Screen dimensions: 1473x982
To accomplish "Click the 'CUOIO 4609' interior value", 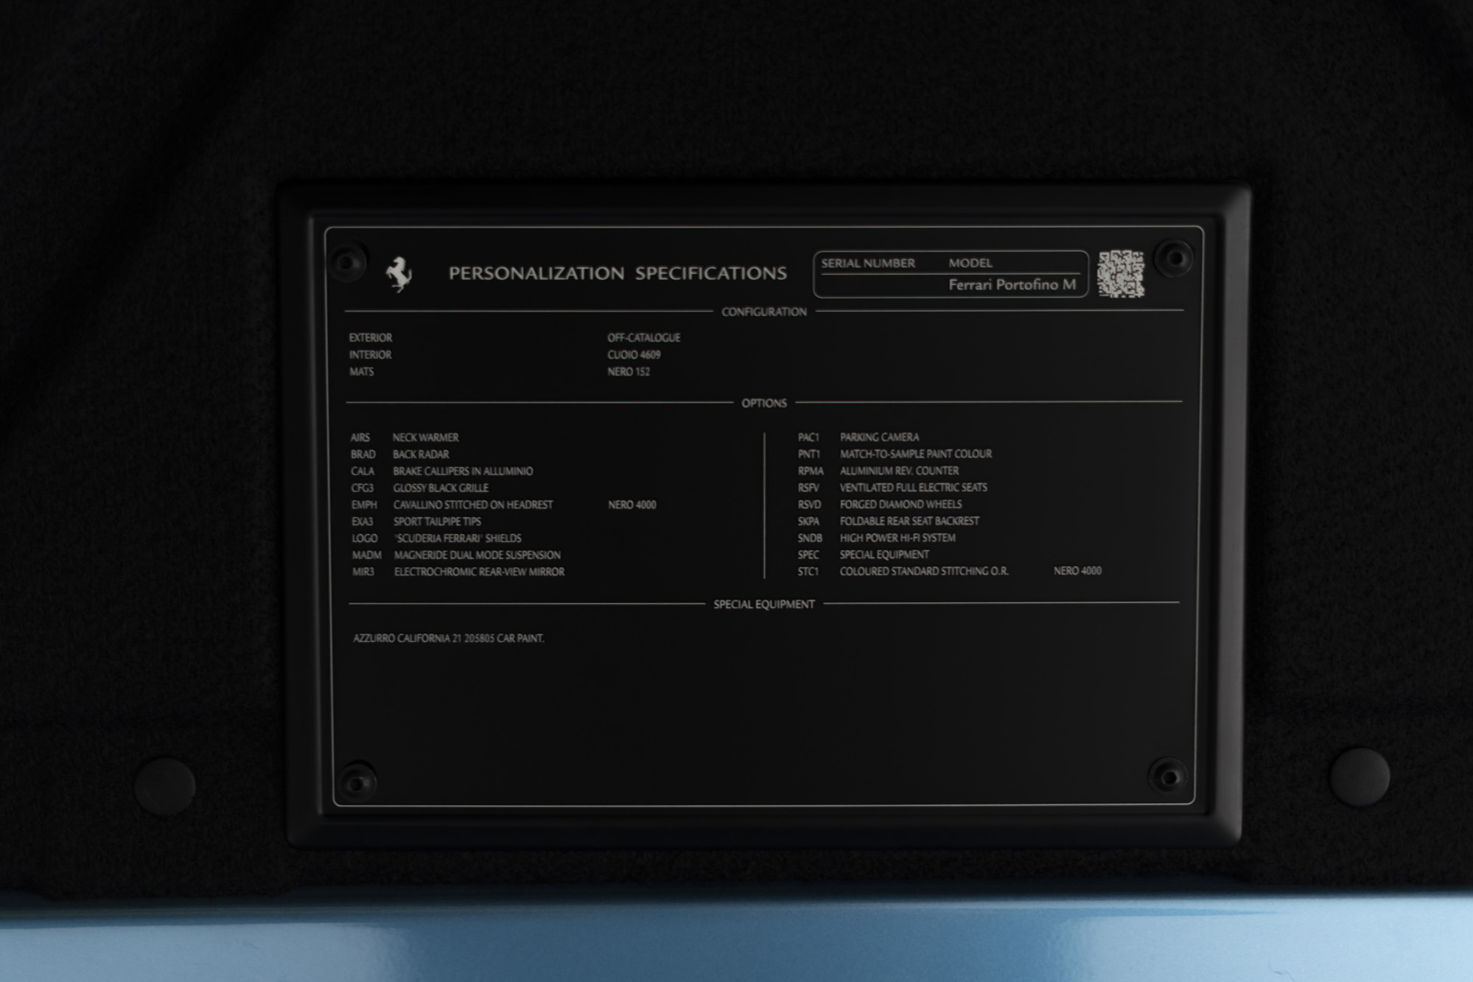I will tap(634, 354).
